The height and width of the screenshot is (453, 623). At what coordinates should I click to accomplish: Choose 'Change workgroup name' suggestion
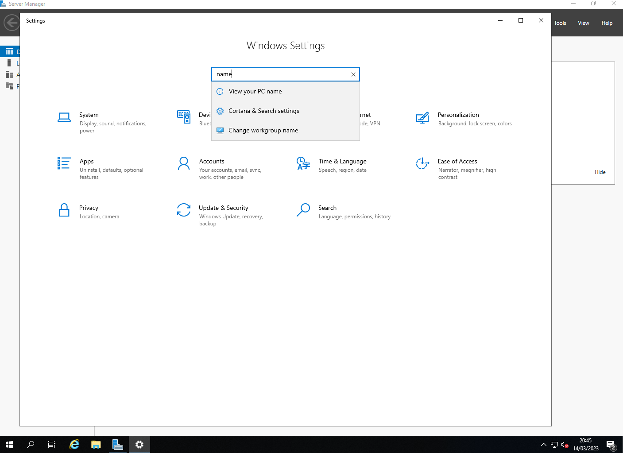point(263,131)
